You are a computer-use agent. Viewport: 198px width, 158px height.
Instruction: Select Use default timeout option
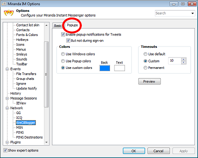coord(145,54)
